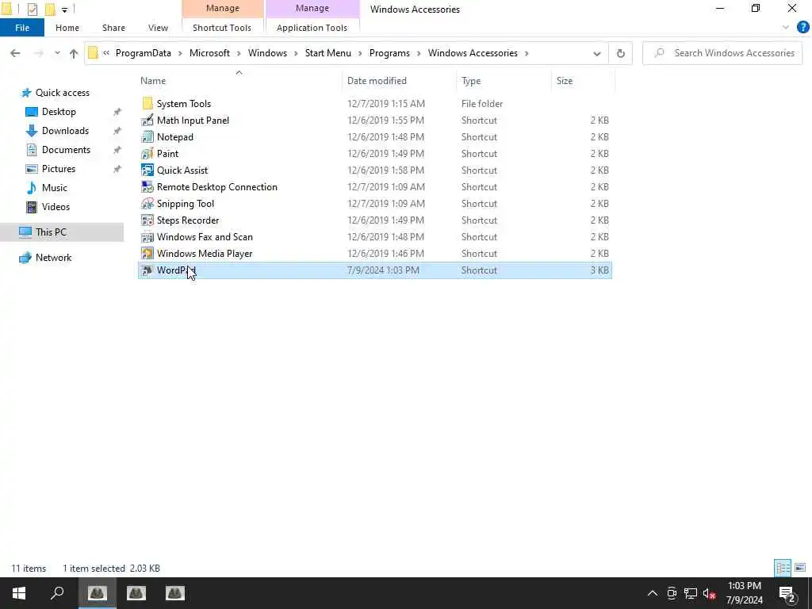Open the Help question mark icon

802,28
